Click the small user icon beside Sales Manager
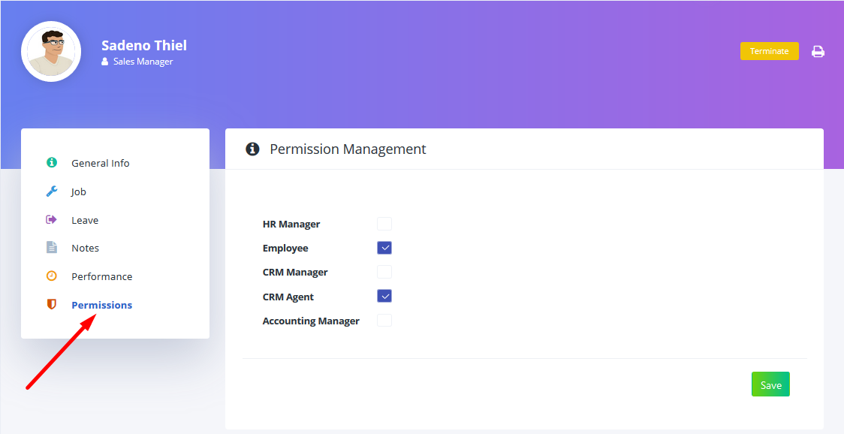The height and width of the screenshot is (434, 844). click(105, 62)
